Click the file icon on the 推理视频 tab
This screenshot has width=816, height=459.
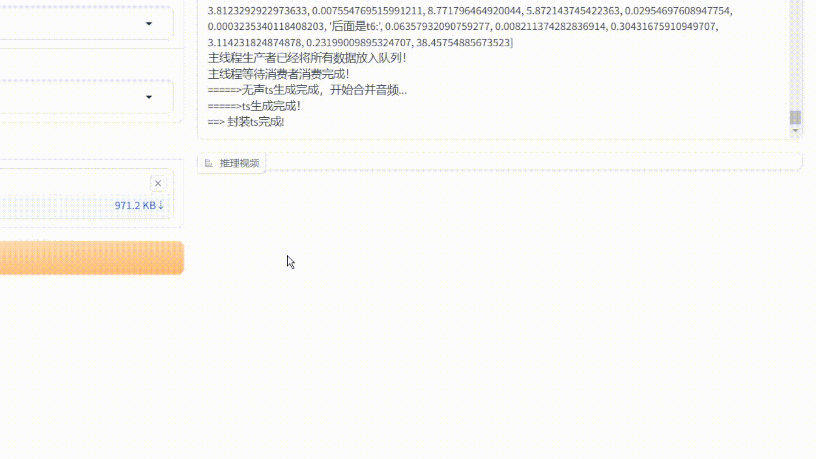(x=209, y=163)
